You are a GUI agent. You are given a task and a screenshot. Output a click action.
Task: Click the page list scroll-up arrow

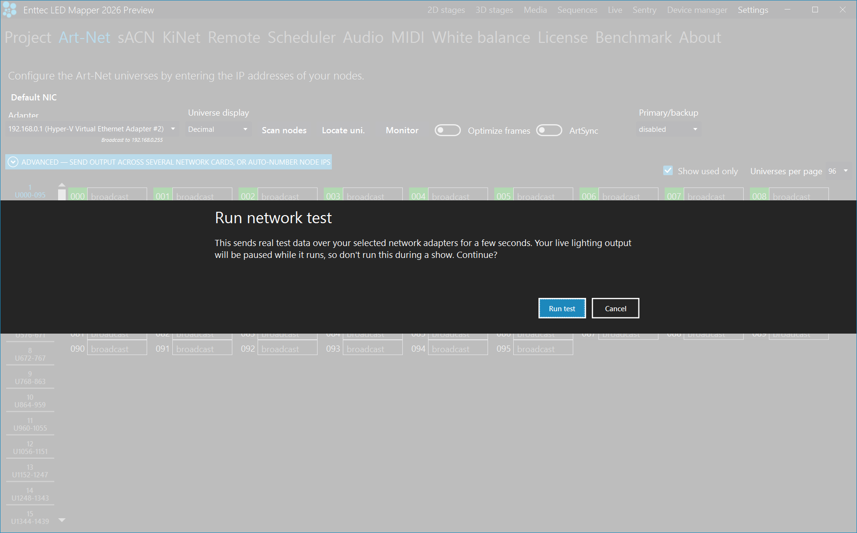(x=62, y=185)
